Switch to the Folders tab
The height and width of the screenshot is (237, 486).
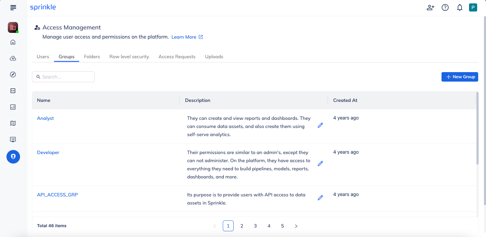pyautogui.click(x=92, y=57)
